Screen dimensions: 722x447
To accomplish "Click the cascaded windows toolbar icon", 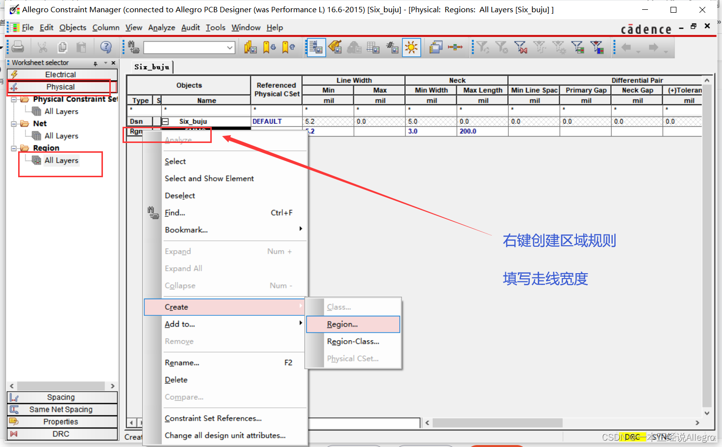I will [x=436, y=47].
